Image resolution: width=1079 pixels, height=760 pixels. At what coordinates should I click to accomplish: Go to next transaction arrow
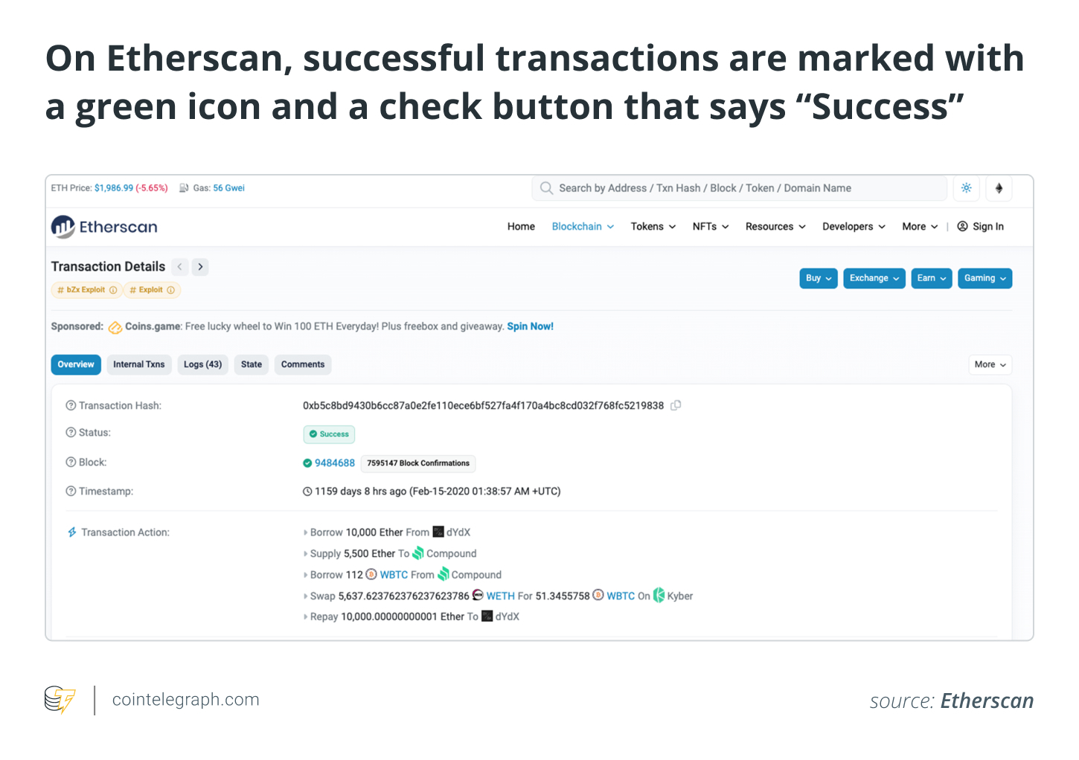[200, 267]
